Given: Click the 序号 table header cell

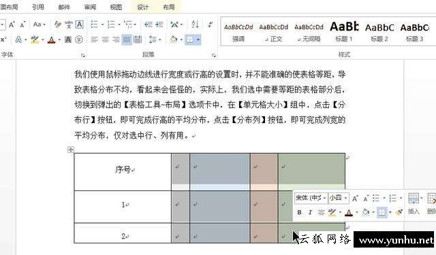Looking at the screenshot, I should click(123, 172).
